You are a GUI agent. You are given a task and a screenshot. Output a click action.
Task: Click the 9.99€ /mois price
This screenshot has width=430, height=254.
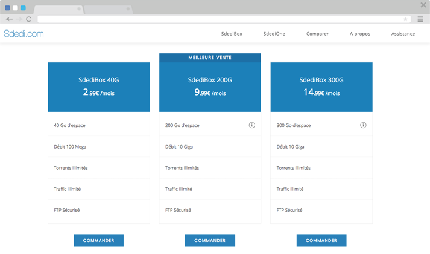[x=210, y=93]
